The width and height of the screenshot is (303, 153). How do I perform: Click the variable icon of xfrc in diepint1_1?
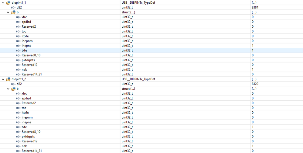(18, 17)
